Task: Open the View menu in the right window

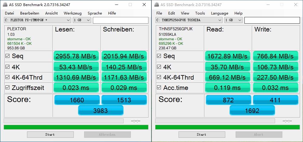Action: pyautogui.click(x=185, y=13)
